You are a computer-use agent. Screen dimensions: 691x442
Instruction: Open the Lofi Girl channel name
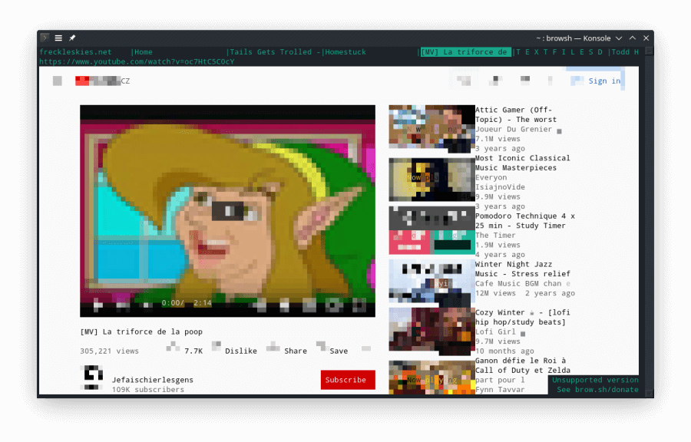coord(495,331)
